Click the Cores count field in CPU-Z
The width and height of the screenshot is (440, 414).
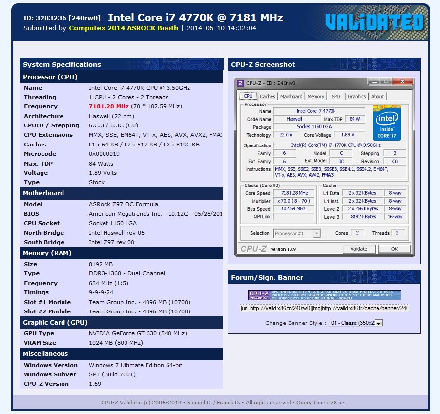(357, 233)
